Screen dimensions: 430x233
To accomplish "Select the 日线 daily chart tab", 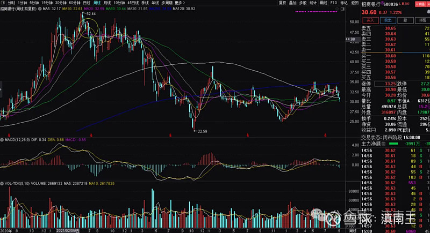I will click(87, 3).
